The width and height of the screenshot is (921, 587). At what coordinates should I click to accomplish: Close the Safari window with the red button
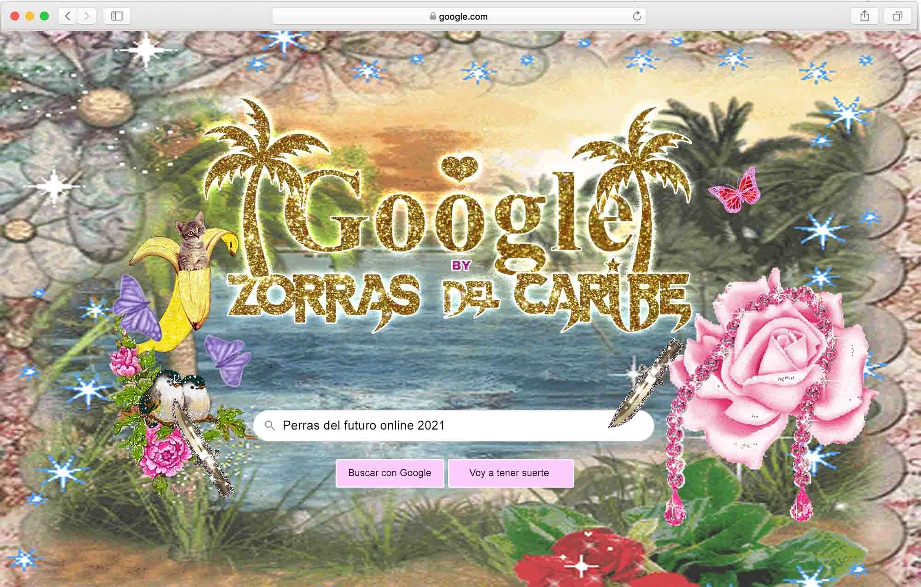click(x=15, y=16)
